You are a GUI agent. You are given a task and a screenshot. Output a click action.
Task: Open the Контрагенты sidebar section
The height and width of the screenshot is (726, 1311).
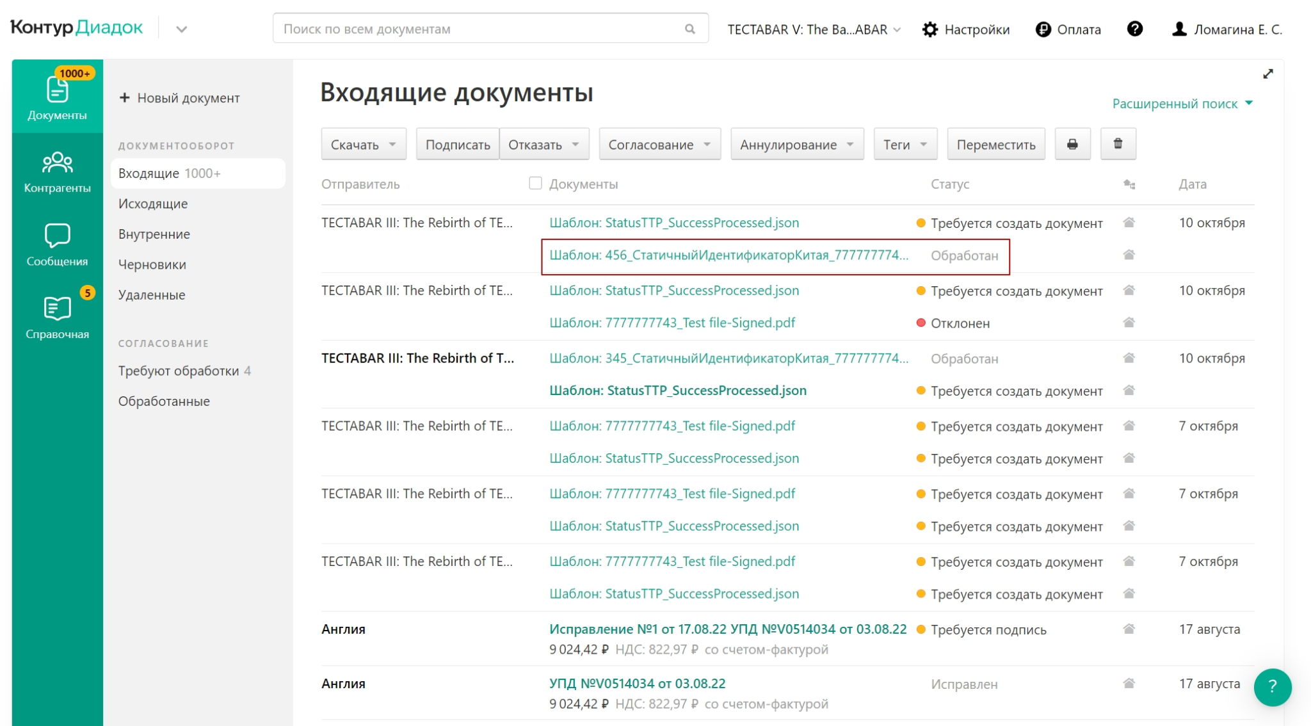pyautogui.click(x=57, y=171)
